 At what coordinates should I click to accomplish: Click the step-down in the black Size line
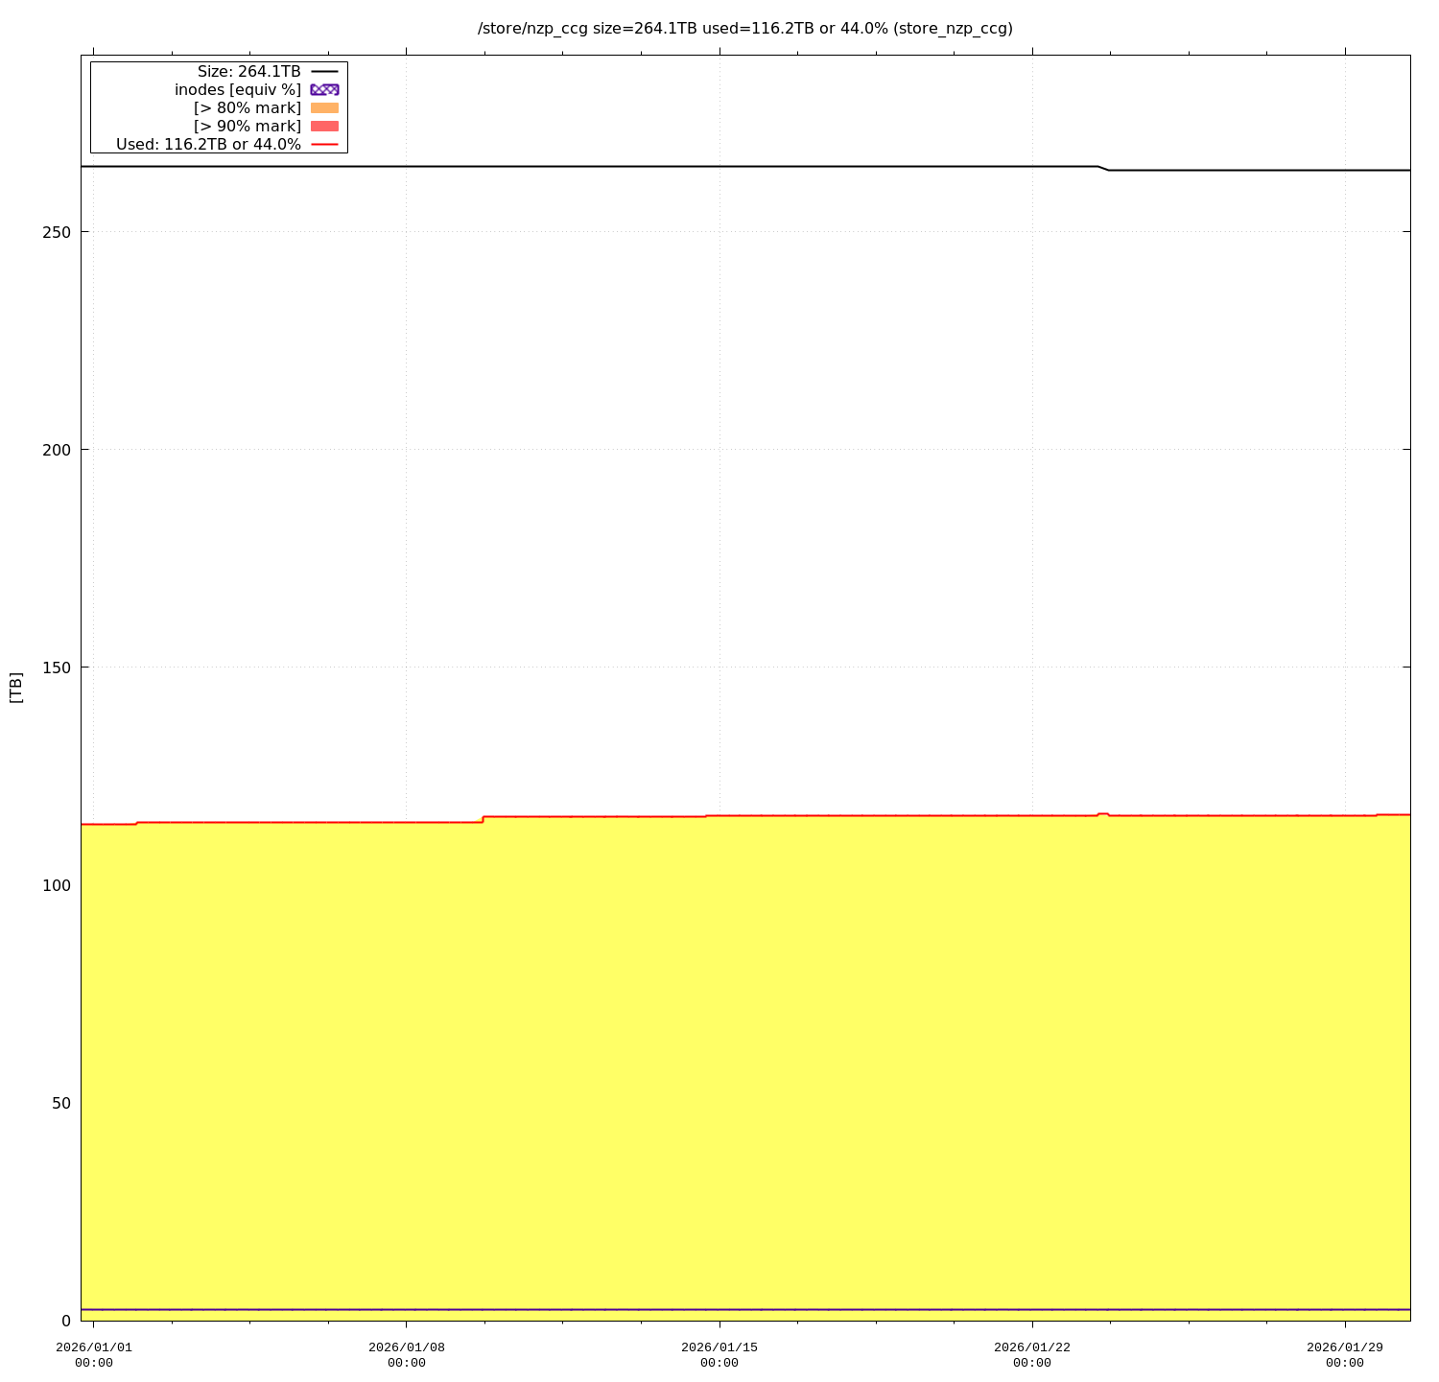[x=1103, y=168]
